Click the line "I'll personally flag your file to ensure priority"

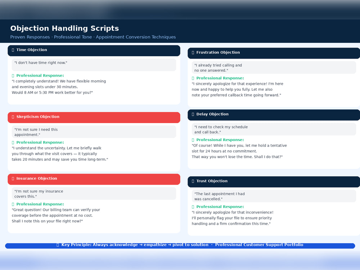231,218
